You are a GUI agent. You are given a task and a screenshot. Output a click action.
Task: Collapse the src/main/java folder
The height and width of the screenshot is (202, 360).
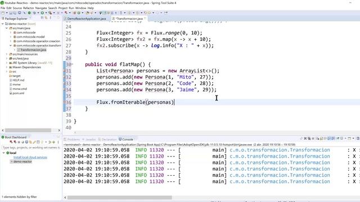tap(7, 28)
